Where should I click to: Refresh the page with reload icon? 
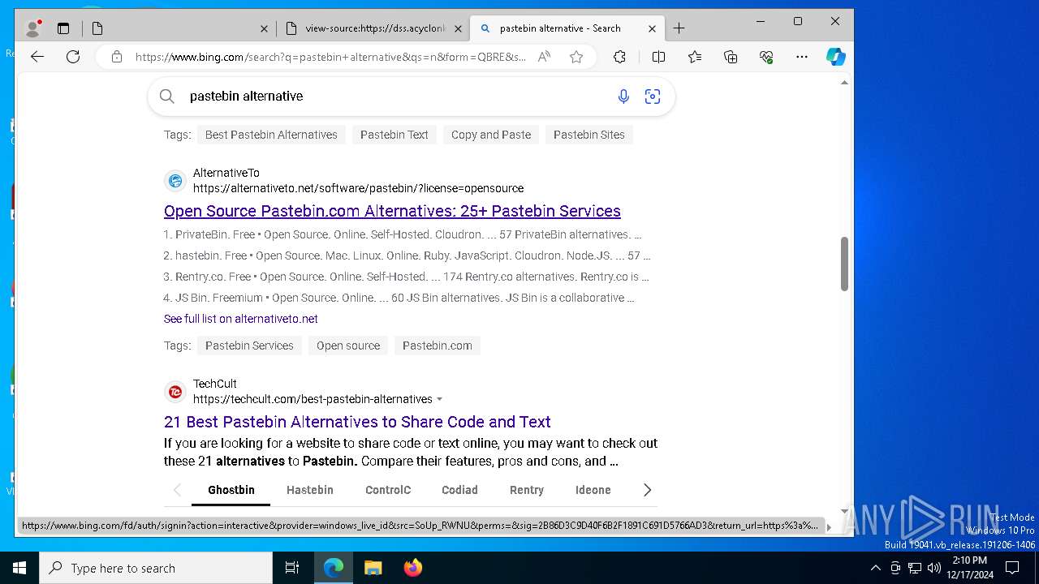point(73,57)
